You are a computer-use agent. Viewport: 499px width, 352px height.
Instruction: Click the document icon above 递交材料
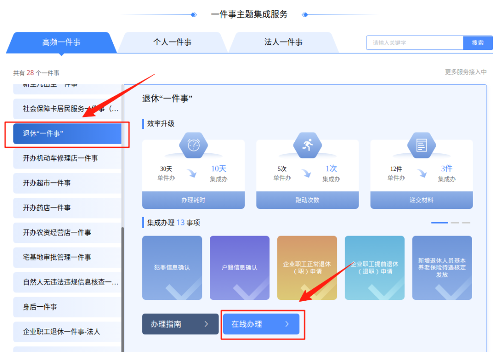(x=421, y=145)
